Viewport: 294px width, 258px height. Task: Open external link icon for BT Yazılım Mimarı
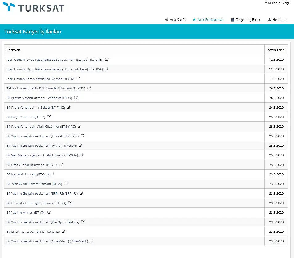pos(49,212)
